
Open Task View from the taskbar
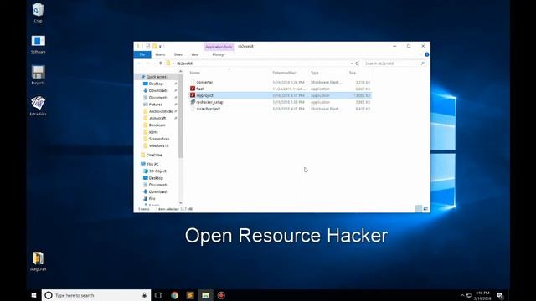pyautogui.click(x=158, y=295)
